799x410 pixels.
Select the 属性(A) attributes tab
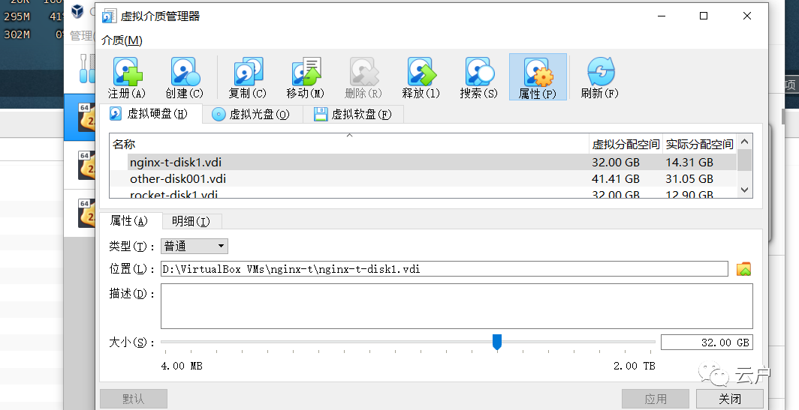click(129, 221)
